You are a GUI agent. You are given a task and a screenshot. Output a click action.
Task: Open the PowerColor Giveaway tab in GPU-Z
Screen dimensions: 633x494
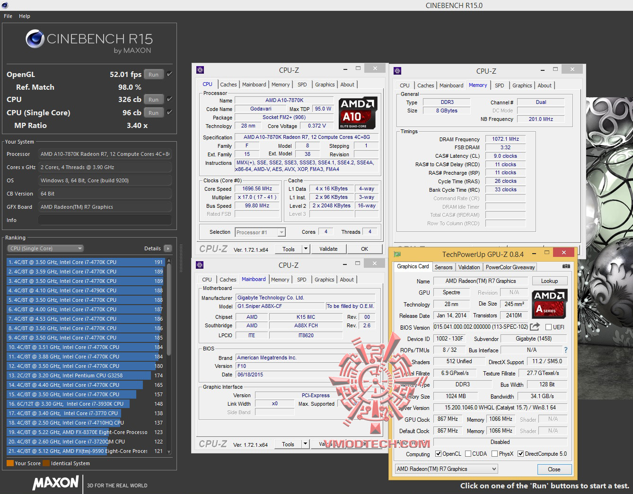pos(510,267)
